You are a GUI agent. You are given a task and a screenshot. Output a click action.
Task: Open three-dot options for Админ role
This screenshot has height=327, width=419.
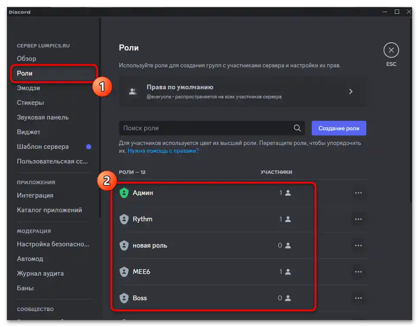358,193
